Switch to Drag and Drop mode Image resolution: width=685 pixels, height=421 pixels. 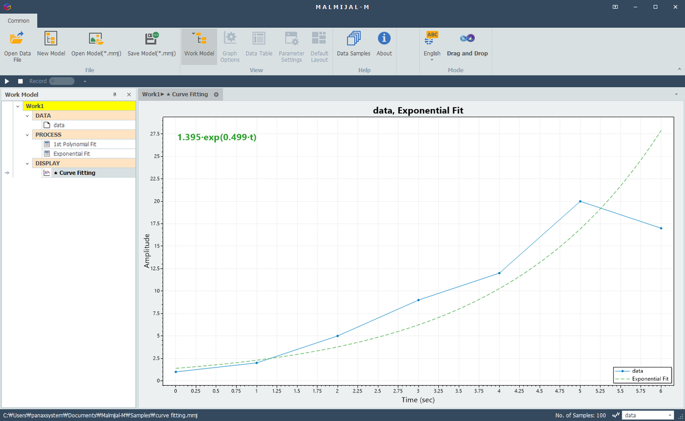(x=467, y=44)
